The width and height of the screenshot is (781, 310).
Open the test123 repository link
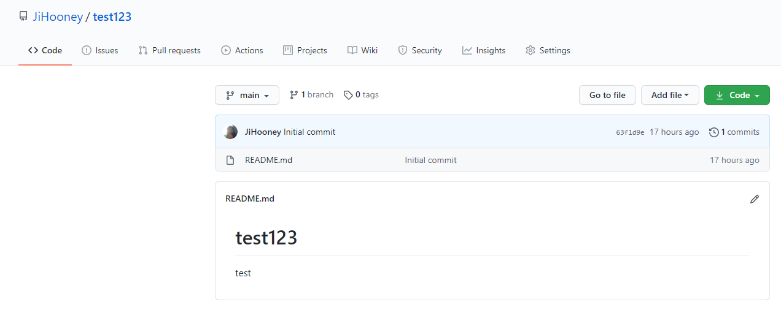point(112,17)
